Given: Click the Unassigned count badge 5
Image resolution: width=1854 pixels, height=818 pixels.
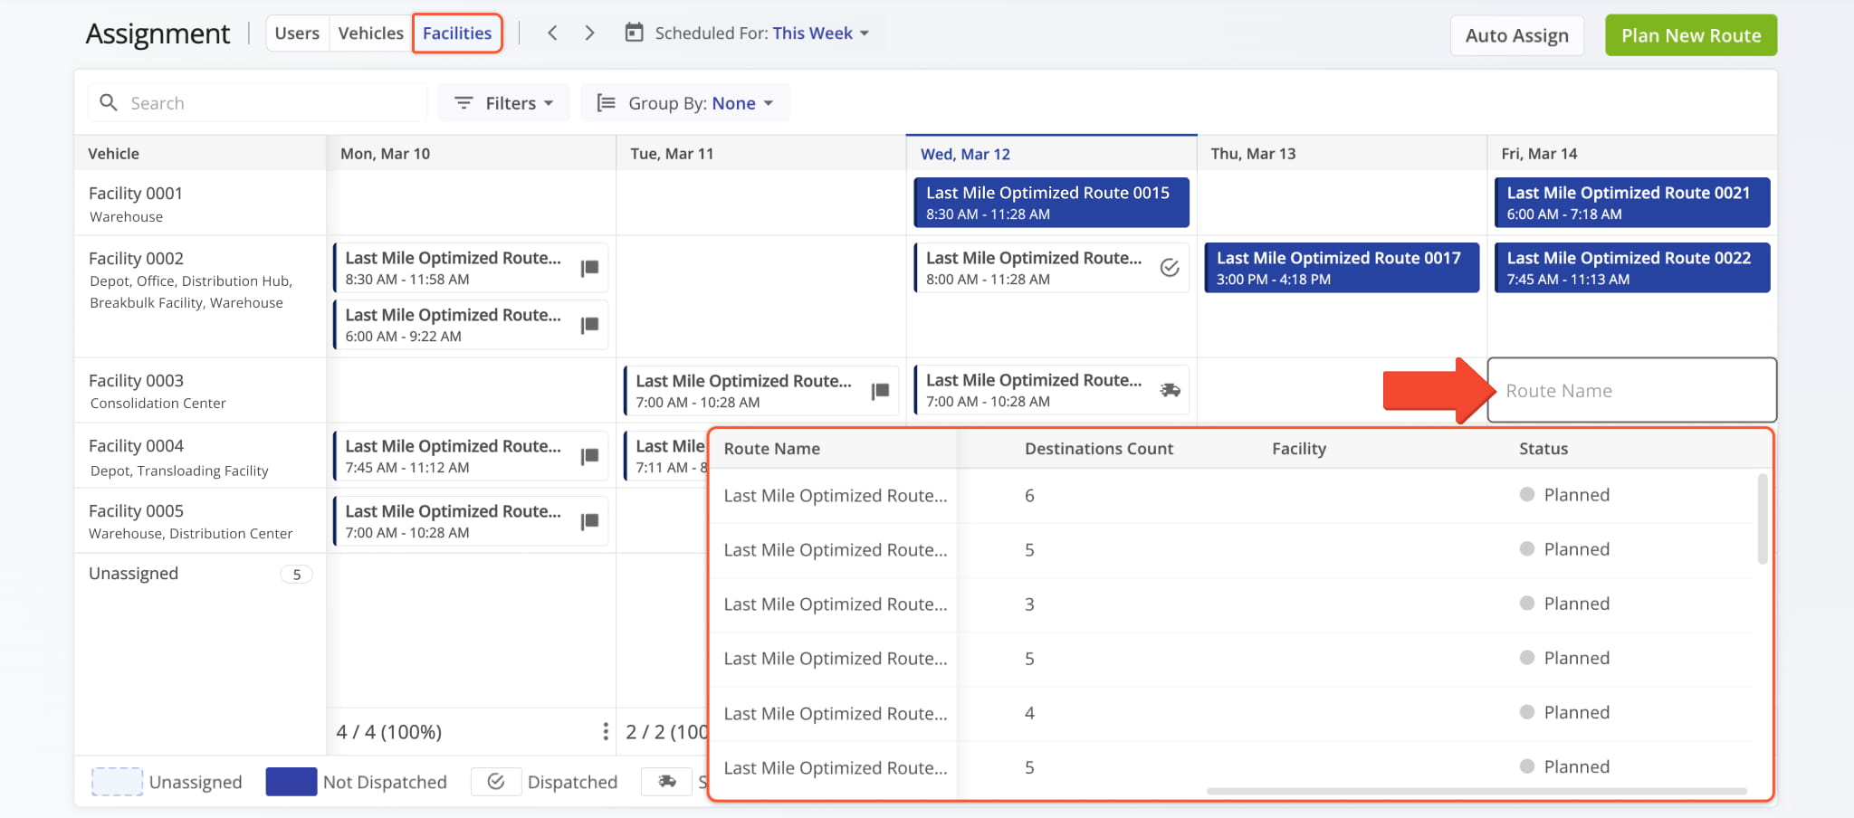Looking at the screenshot, I should [x=296, y=575].
